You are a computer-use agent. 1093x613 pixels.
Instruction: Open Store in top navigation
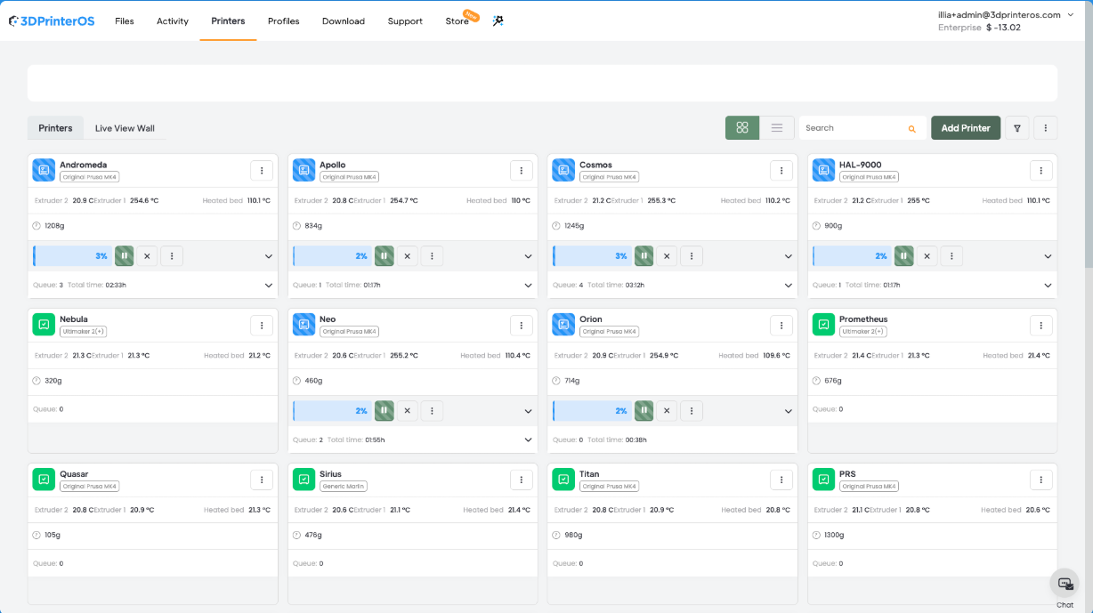(x=457, y=21)
